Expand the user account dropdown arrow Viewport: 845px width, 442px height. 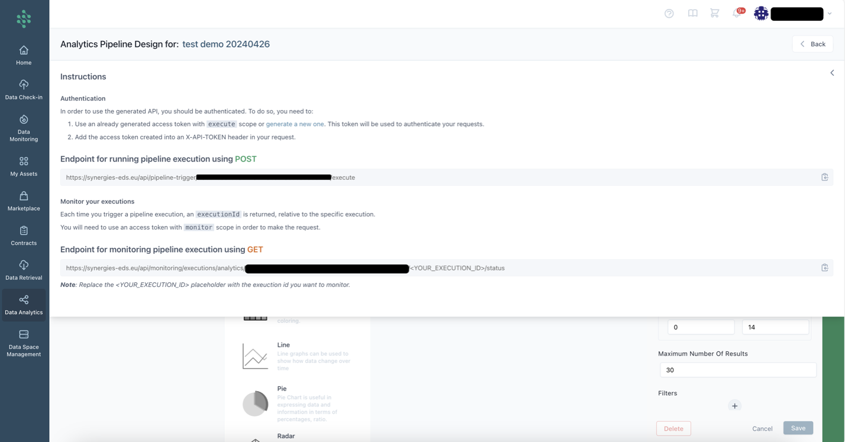[x=830, y=14]
